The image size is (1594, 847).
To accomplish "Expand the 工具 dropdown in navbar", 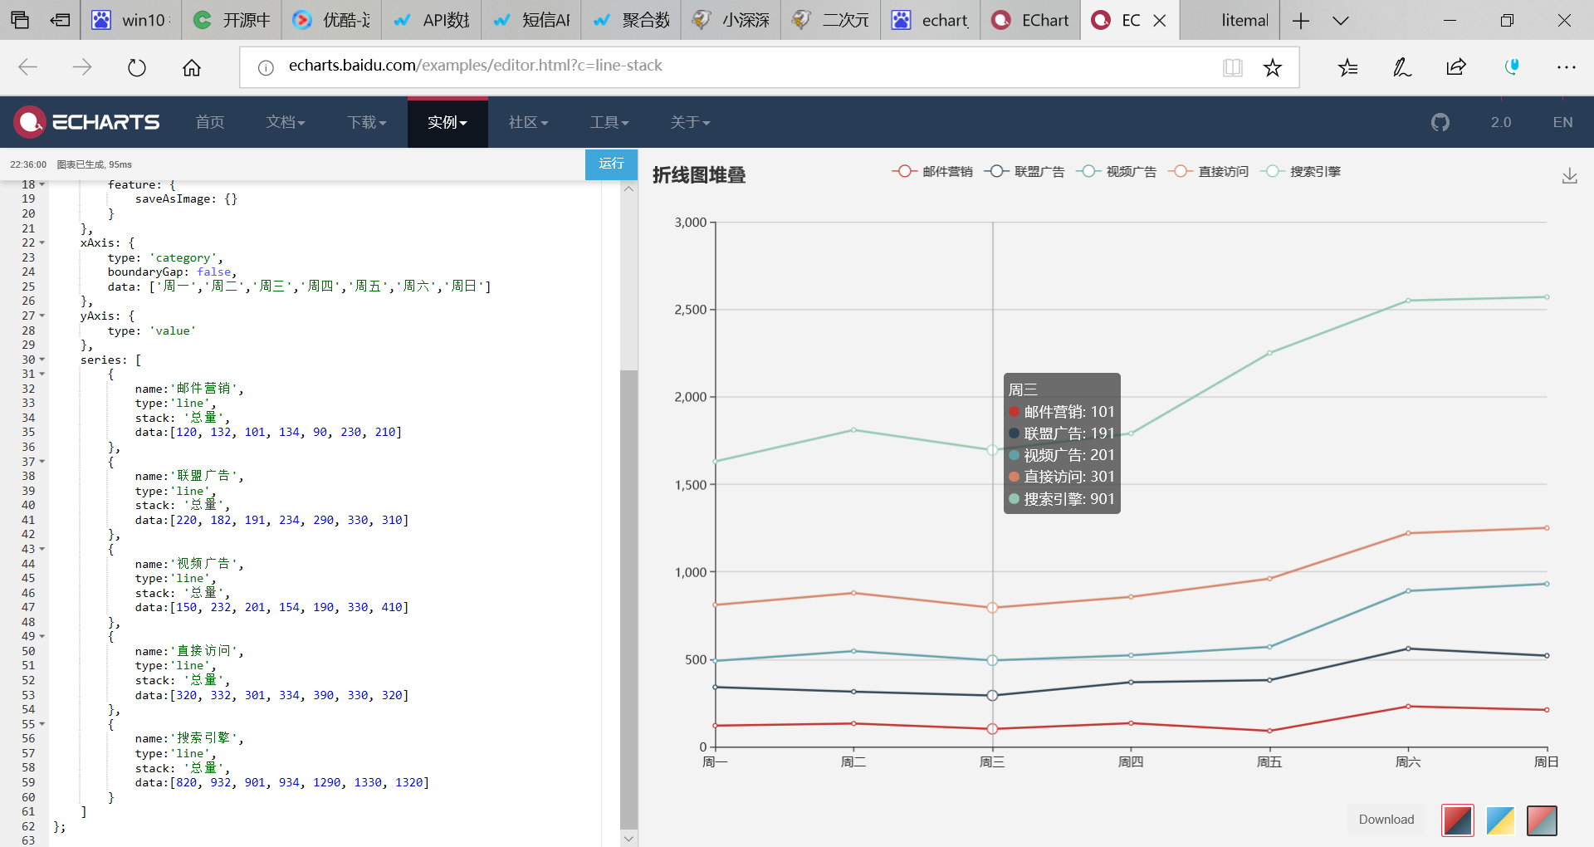I will click(609, 121).
